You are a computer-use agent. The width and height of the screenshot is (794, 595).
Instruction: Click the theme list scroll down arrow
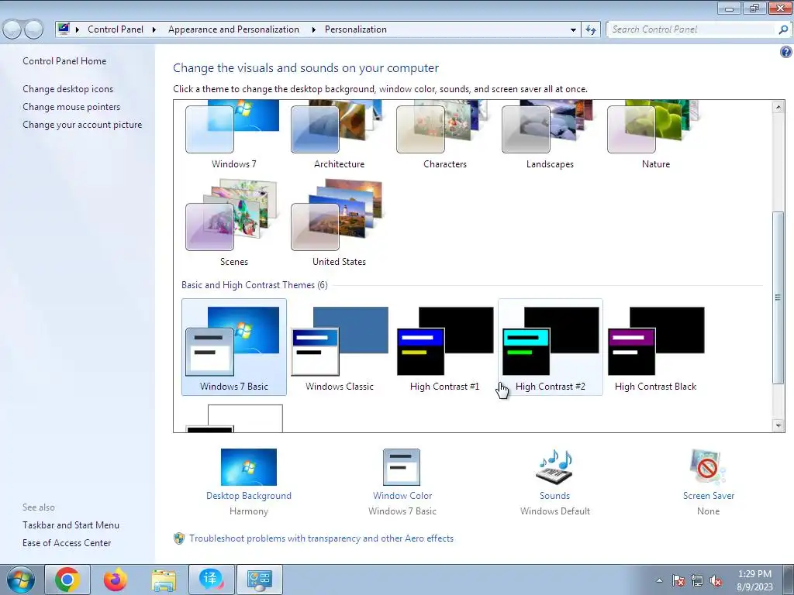click(778, 425)
